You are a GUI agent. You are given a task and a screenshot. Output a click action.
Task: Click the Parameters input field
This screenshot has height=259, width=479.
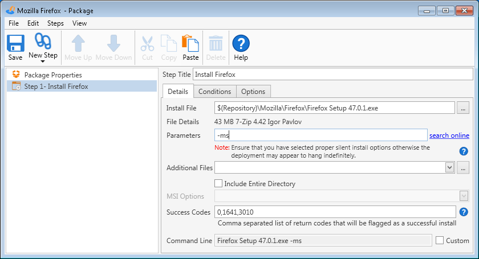(x=320, y=135)
